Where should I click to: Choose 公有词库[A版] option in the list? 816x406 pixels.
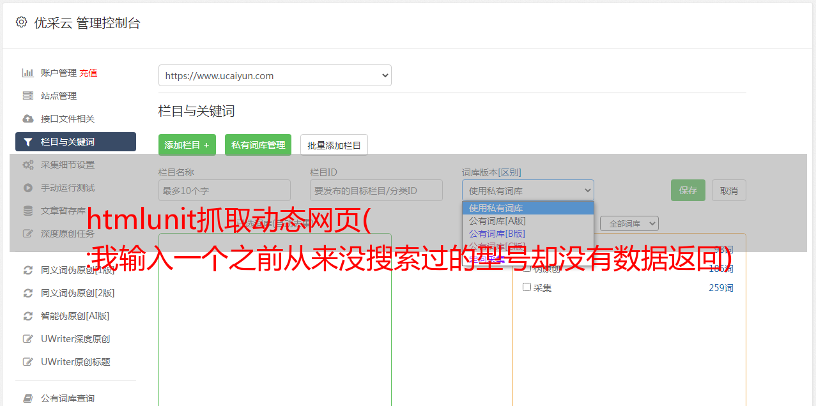pos(528,221)
